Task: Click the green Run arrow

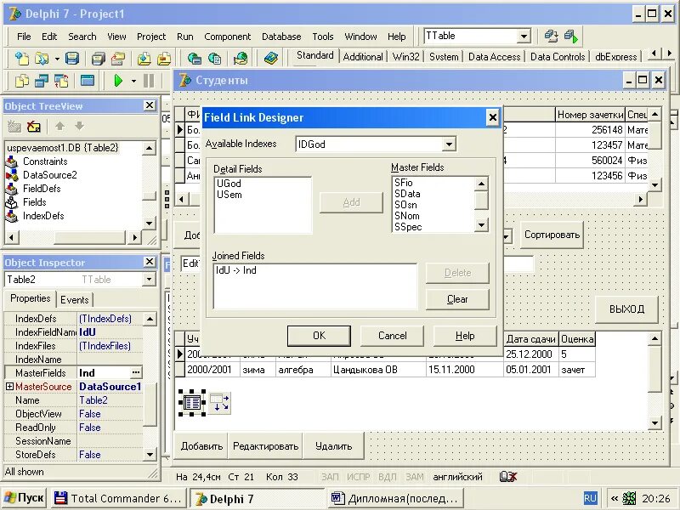Action: [x=117, y=81]
